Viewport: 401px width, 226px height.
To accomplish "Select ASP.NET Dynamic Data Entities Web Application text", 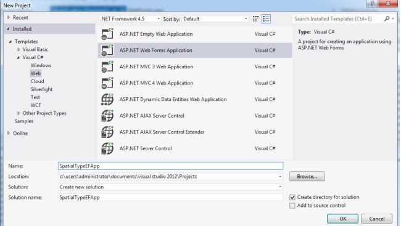I will pos(173,99).
